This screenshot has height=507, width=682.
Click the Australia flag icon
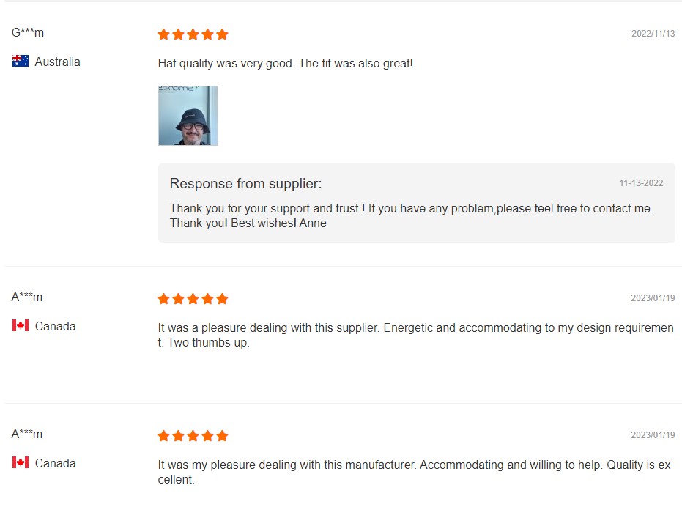tap(21, 62)
